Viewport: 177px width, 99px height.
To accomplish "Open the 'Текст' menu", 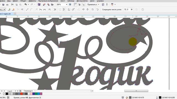I will click(x=63, y=1).
